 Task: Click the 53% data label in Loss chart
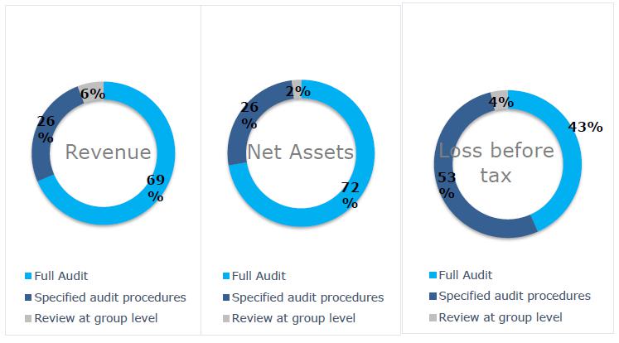click(447, 186)
